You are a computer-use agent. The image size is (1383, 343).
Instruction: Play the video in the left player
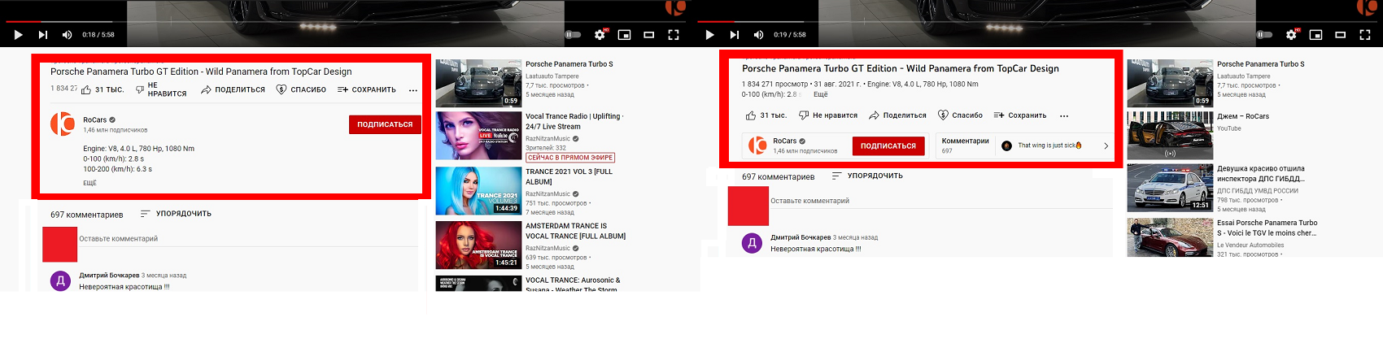18,35
